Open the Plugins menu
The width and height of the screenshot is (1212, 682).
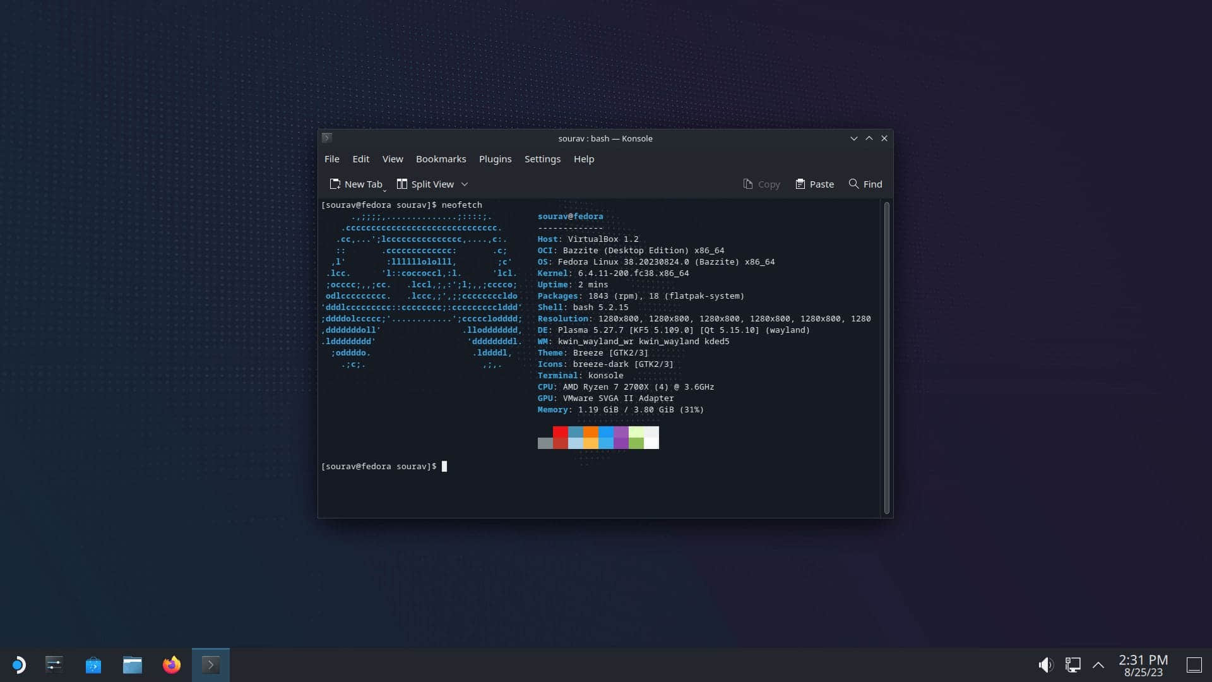[495, 159]
